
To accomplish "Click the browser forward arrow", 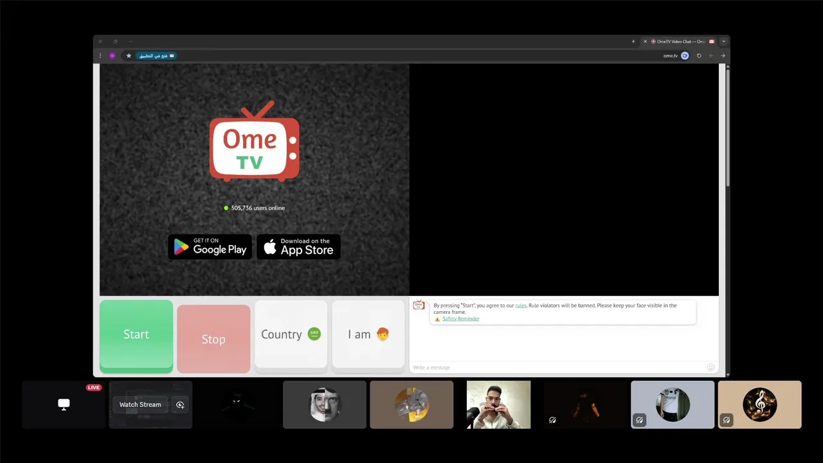I will (723, 56).
